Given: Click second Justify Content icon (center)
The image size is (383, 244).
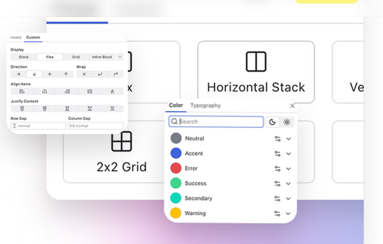Looking at the screenshot, I should coord(44,109).
